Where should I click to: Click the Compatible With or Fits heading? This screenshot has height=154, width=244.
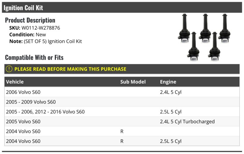pyautogui.click(x=34, y=58)
